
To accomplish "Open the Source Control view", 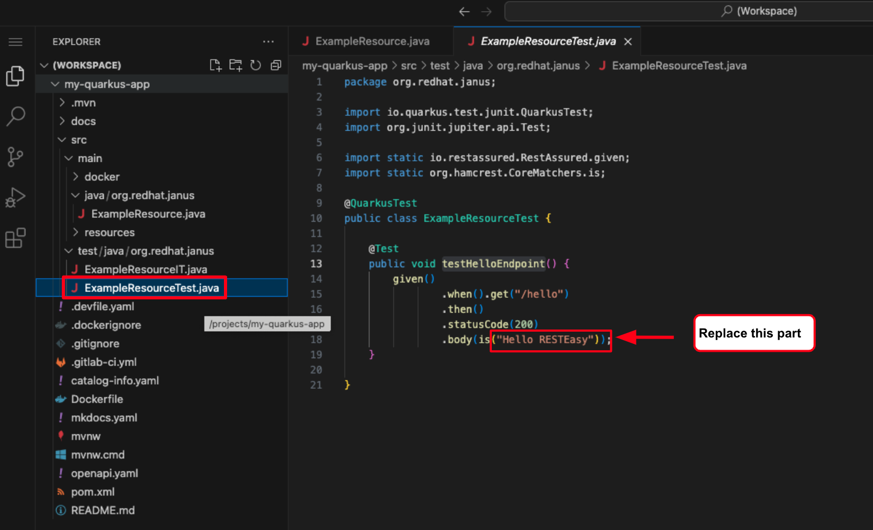I will pos(15,157).
